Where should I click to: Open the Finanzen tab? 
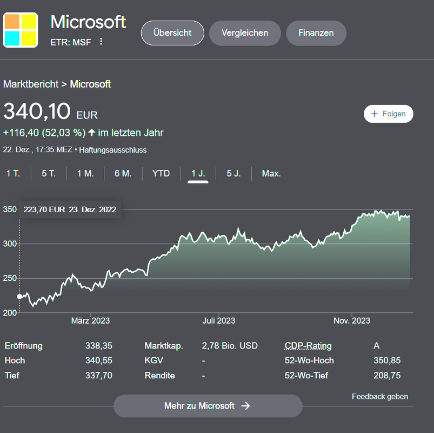tap(316, 33)
